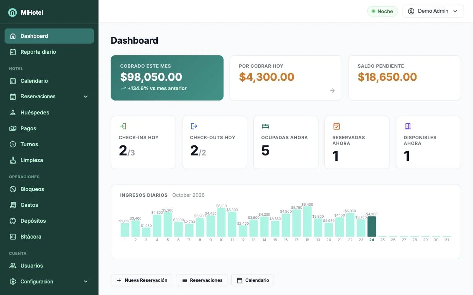Open Reporte diario from the sidebar

[49, 52]
